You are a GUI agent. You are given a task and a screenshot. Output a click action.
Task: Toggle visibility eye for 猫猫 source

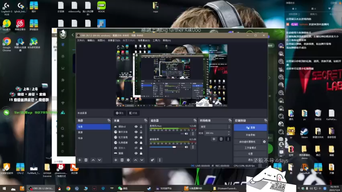tap(136, 153)
